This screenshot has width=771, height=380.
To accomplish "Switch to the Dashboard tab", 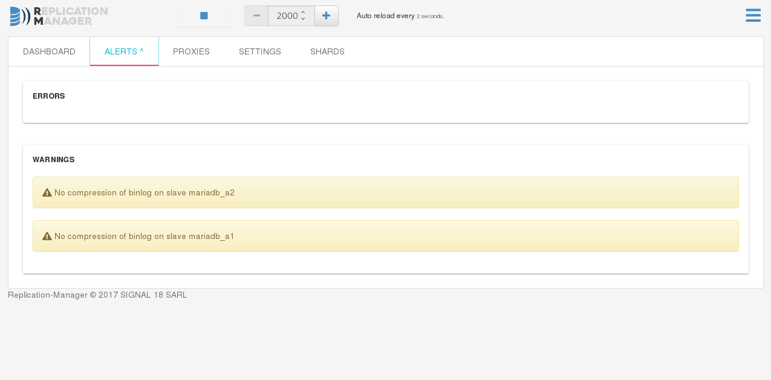I will click(49, 51).
